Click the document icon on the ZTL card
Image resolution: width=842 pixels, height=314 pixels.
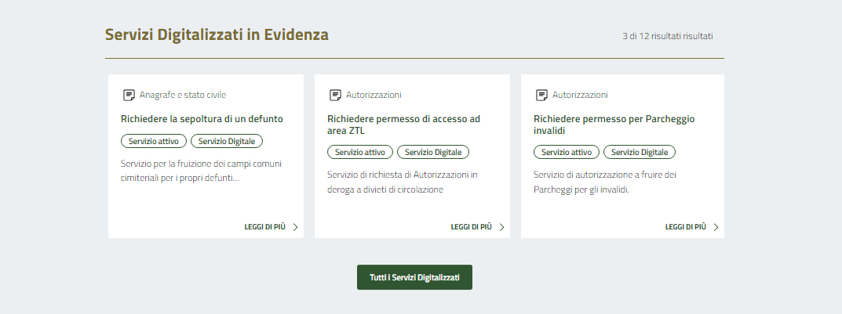tap(335, 95)
